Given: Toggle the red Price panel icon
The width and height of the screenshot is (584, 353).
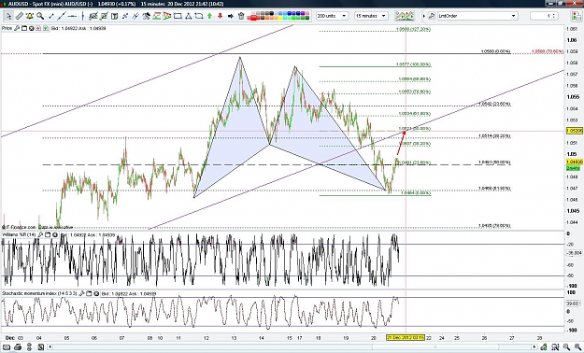Looking at the screenshot, I should [38, 28].
